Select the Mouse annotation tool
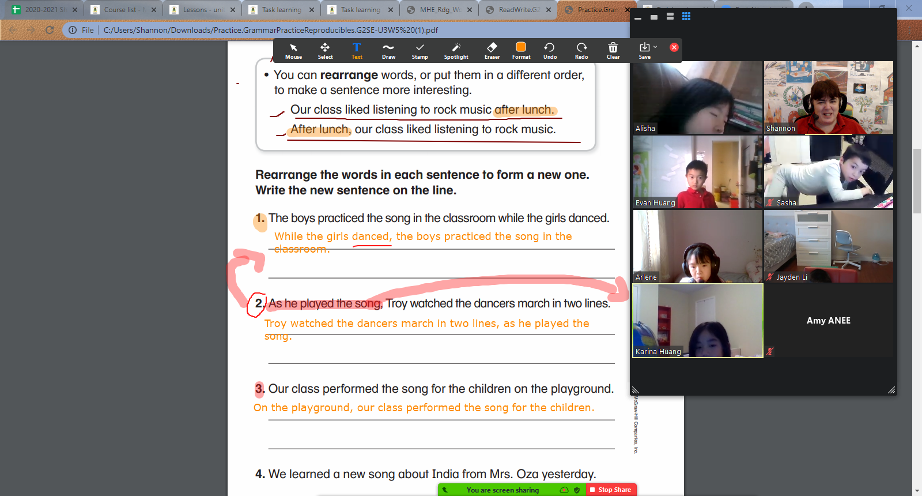This screenshot has height=496, width=922. click(293, 51)
